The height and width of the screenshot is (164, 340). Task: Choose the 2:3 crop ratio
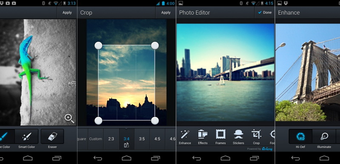(x=111, y=139)
